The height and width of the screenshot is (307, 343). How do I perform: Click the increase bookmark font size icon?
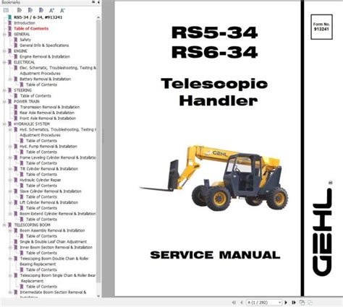(x=51, y=10)
